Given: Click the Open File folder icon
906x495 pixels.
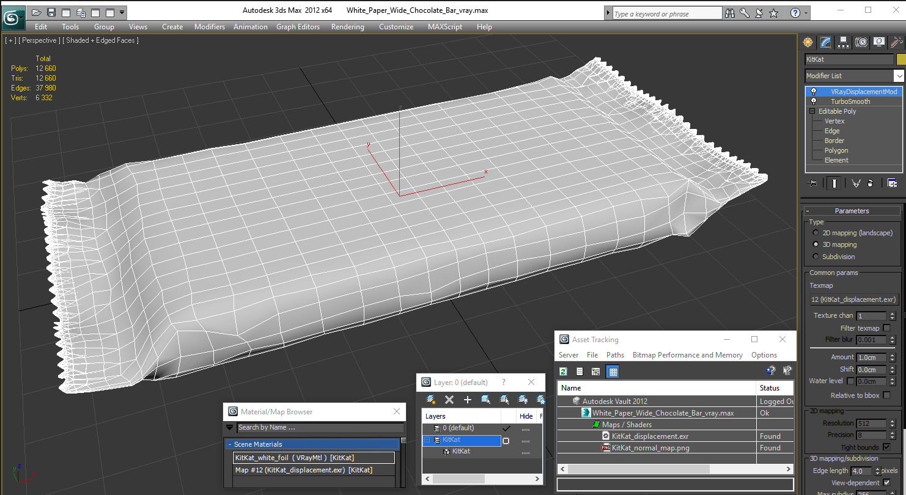Looking at the screenshot, I should [36, 12].
